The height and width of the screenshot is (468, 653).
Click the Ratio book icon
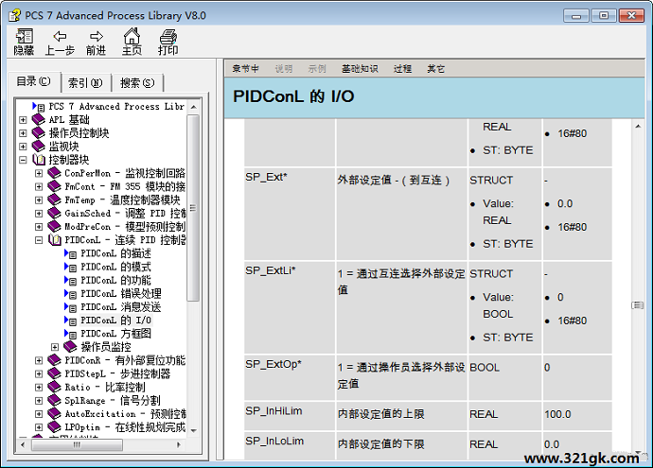click(54, 387)
